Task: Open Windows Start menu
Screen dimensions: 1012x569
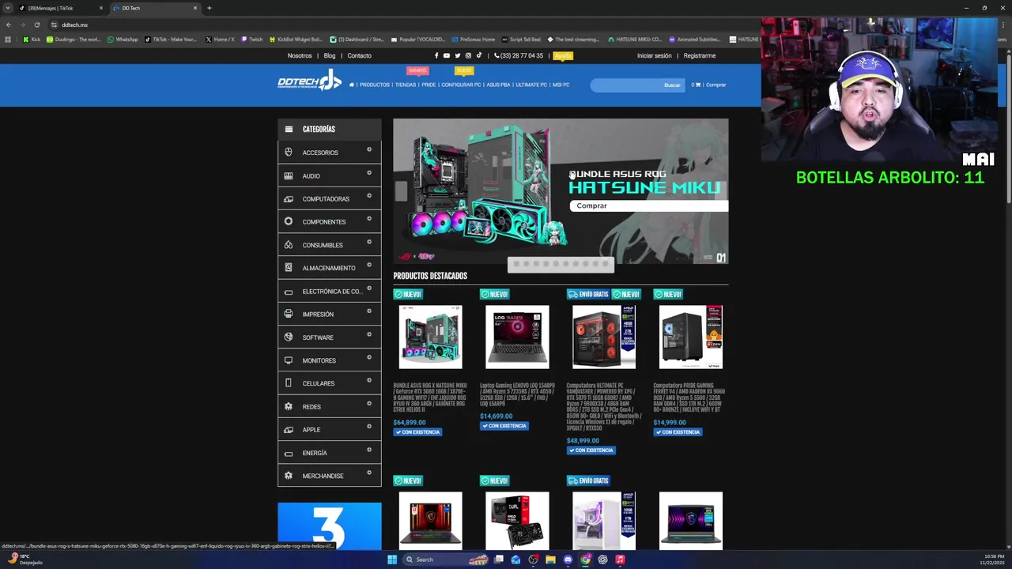Action: 391,560
